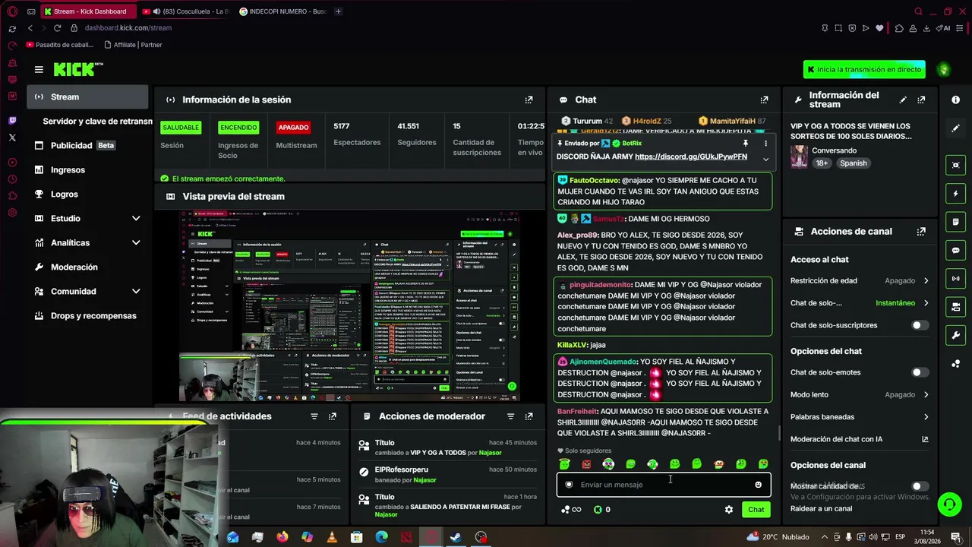This screenshot has width=972, height=547.
Task: Toggle Chat de solo-emotes switch
Action: tap(920, 372)
